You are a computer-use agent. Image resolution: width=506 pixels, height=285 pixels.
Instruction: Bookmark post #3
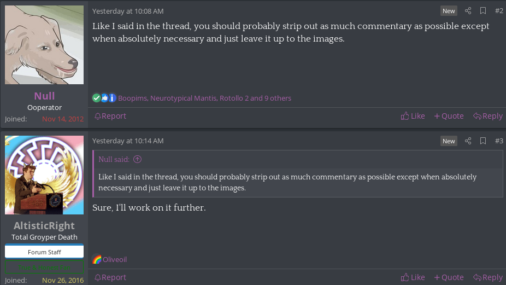coord(483,141)
